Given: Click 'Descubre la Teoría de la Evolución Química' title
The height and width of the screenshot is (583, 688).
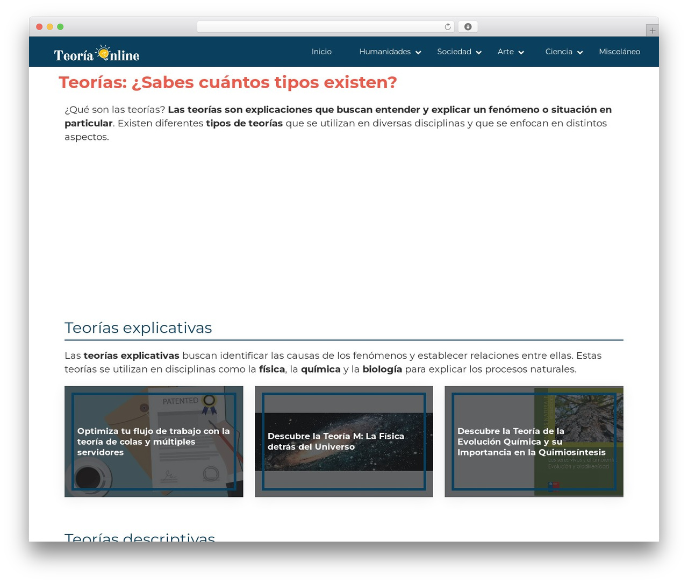Looking at the screenshot, I should pos(532,442).
